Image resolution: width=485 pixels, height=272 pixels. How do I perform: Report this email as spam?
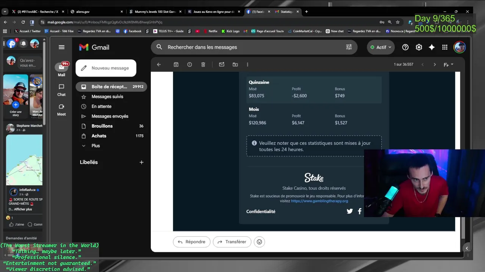tap(189, 65)
